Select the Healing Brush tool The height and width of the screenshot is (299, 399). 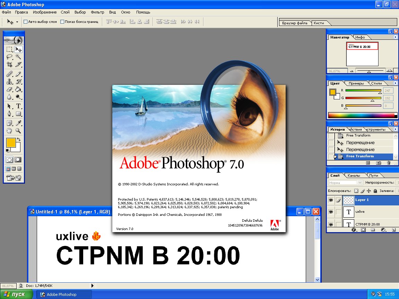point(9,74)
